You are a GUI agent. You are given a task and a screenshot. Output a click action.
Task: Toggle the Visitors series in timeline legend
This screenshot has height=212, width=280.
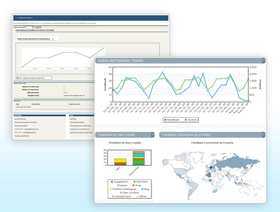point(191,120)
